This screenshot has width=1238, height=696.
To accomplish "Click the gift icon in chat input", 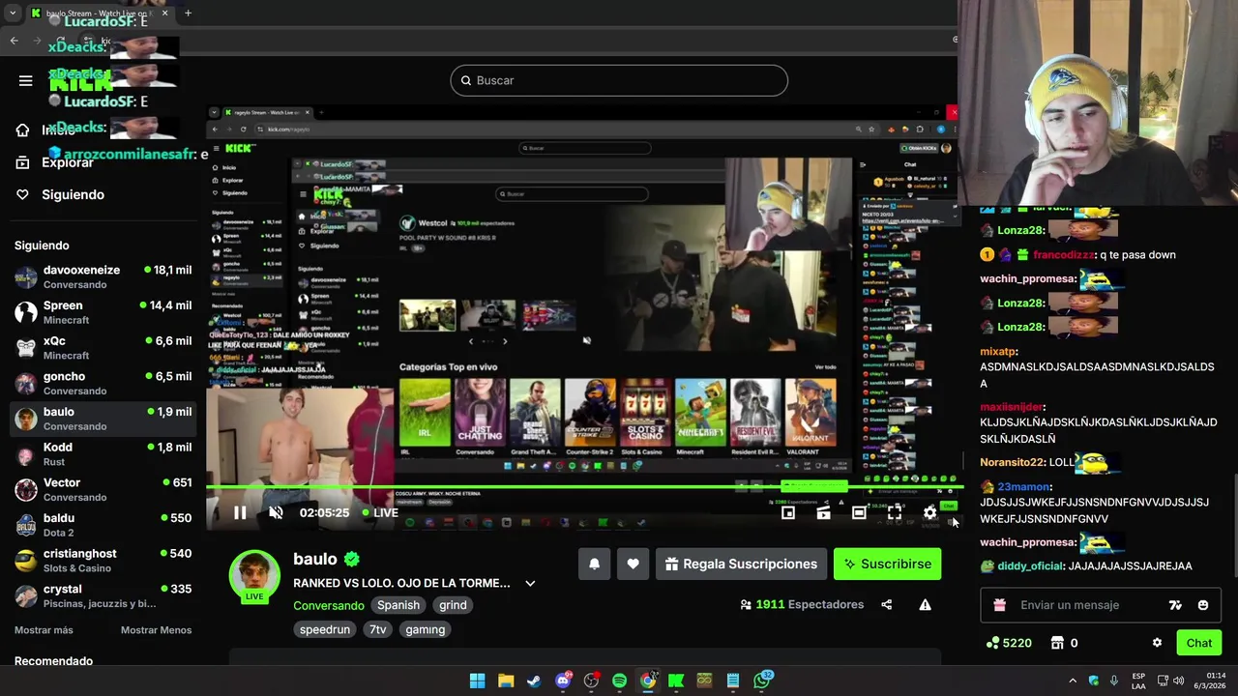I will [x=999, y=605].
